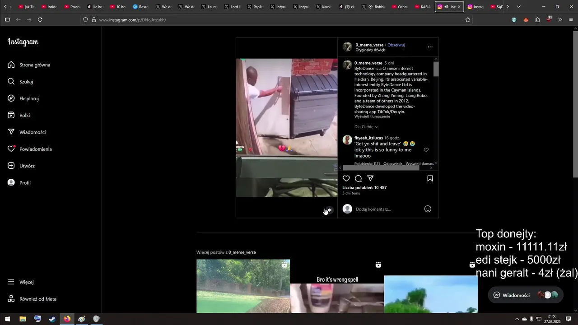Switch to the Robbie tab
This screenshot has height=325, width=578.
[376, 7]
